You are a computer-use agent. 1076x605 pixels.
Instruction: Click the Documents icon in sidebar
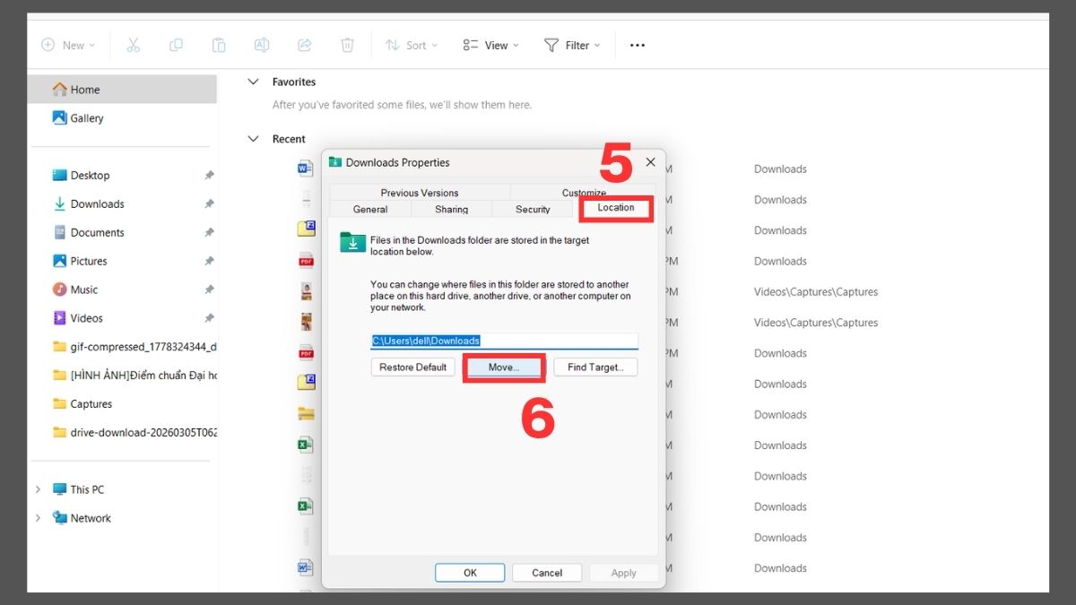[60, 232]
